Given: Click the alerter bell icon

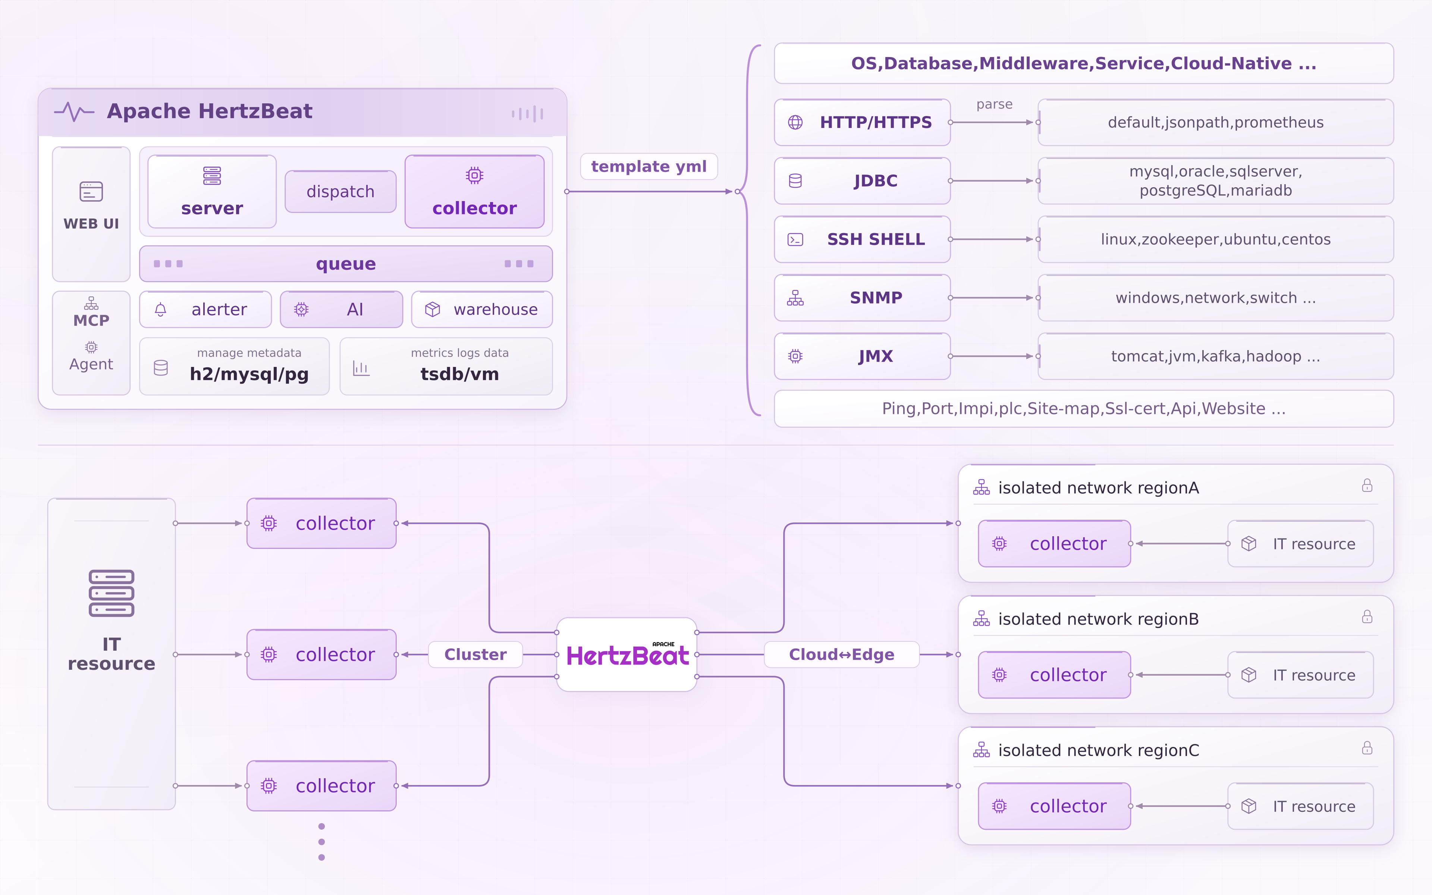Looking at the screenshot, I should 160,310.
